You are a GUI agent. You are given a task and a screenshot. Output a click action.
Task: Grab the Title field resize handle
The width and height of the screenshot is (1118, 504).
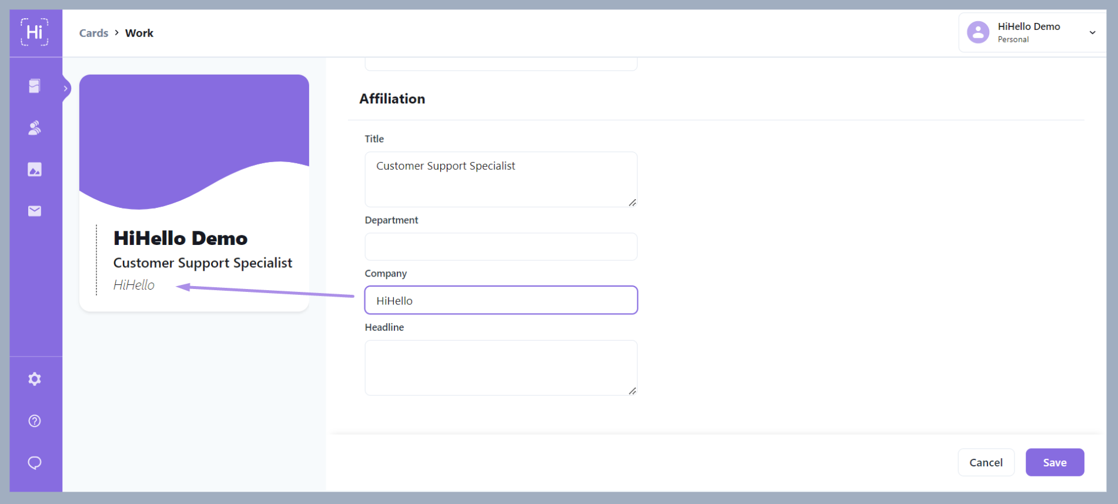[632, 203]
